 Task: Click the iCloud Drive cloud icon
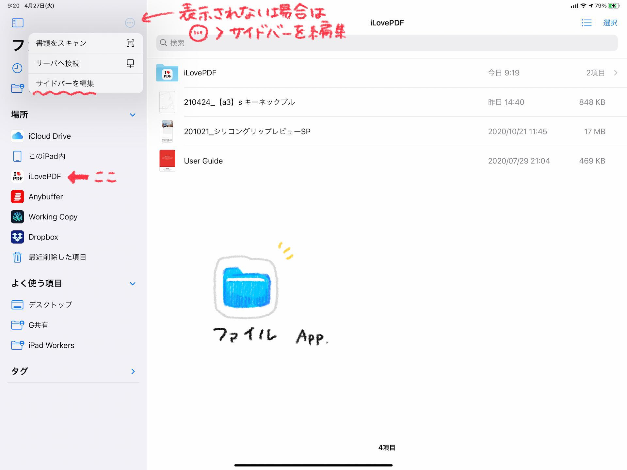[17, 136]
